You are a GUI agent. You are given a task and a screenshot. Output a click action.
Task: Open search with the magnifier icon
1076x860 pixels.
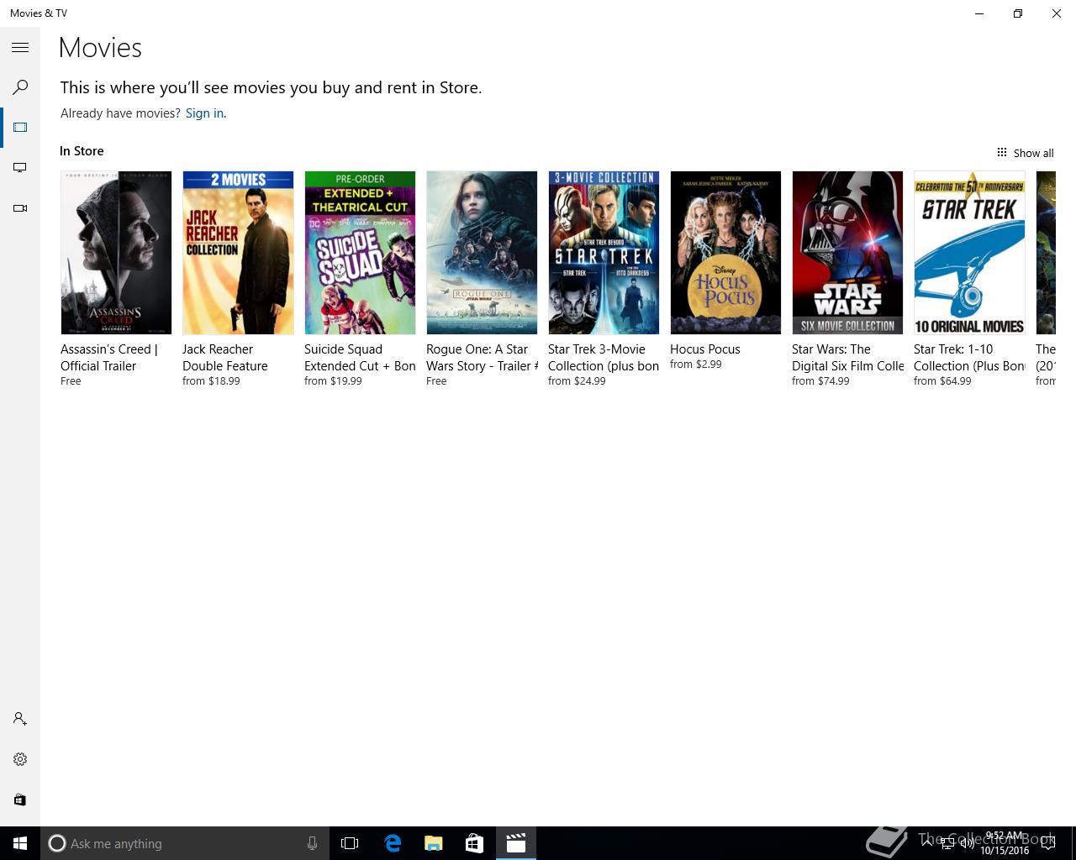20,87
